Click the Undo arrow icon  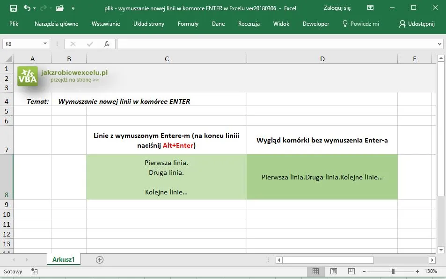point(27,8)
